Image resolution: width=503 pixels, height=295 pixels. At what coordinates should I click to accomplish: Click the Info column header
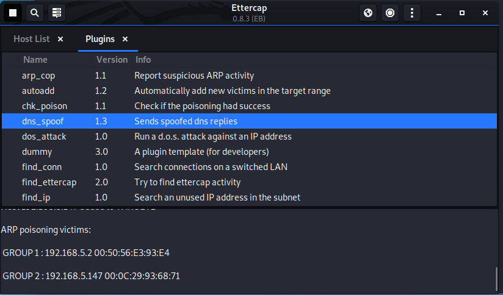[x=143, y=60]
